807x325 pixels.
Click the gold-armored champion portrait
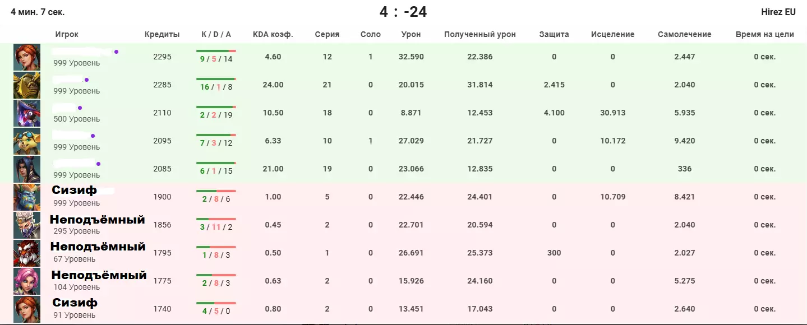tap(27, 85)
